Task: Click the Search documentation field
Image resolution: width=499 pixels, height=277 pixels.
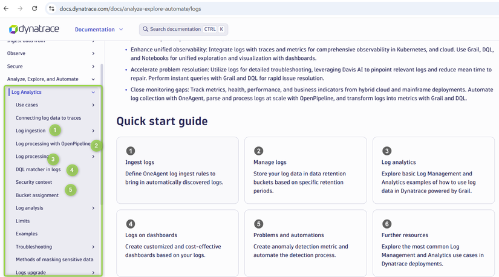Action: (183, 29)
